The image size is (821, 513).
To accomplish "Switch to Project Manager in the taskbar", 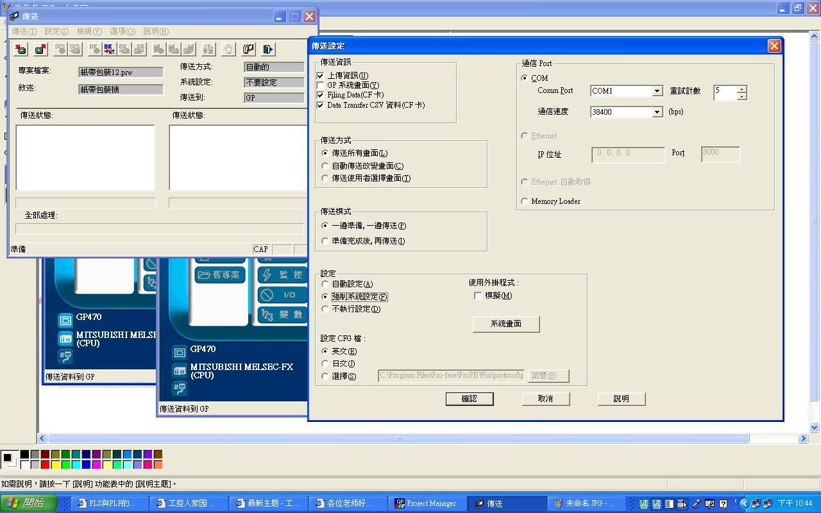I will click(426, 503).
